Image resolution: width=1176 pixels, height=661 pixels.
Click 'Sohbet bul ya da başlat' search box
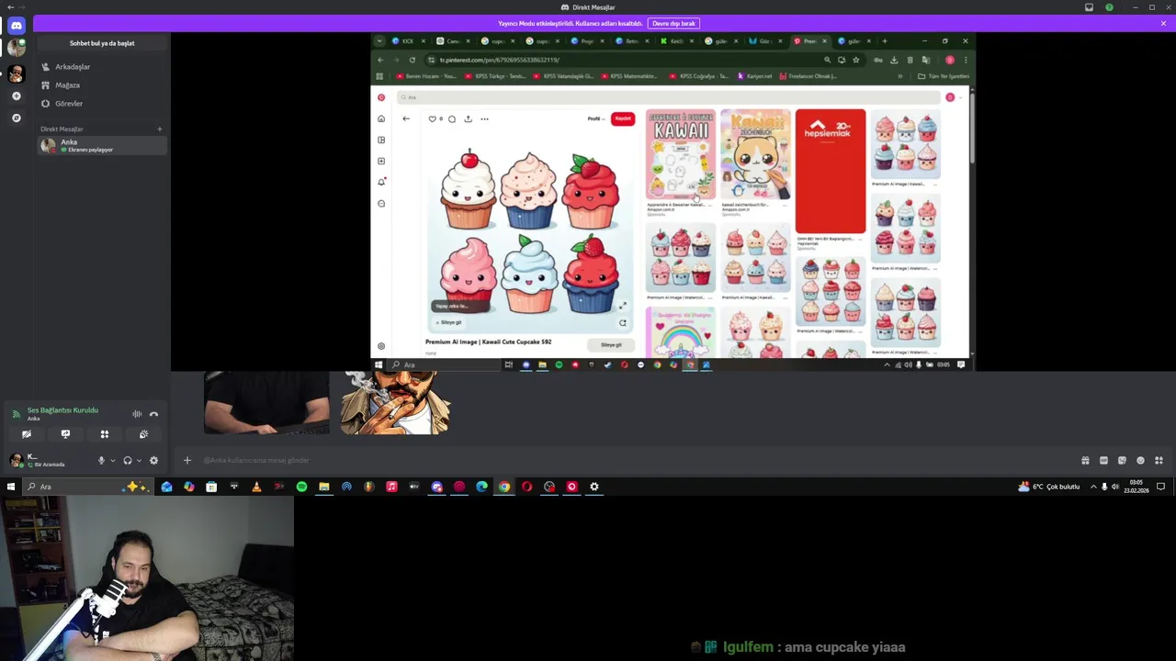tap(102, 43)
